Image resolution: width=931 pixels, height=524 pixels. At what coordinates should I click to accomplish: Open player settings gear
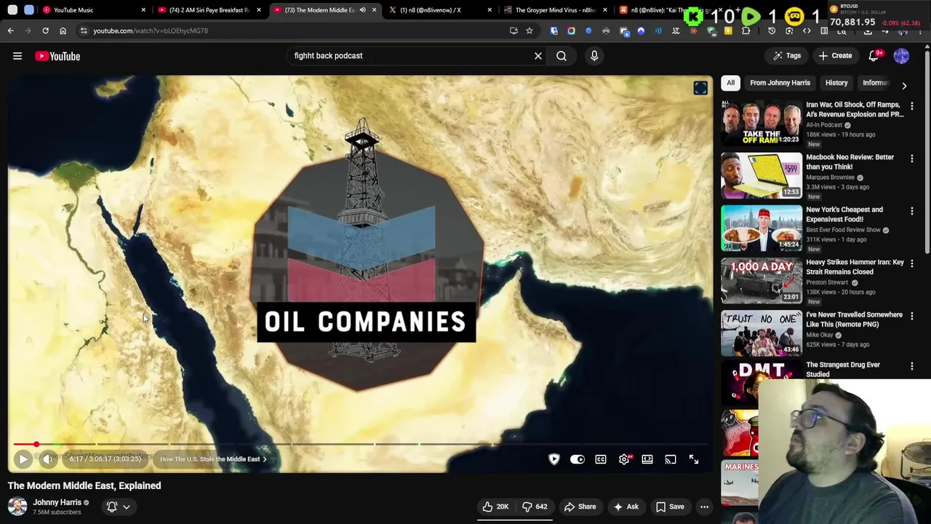(x=624, y=459)
